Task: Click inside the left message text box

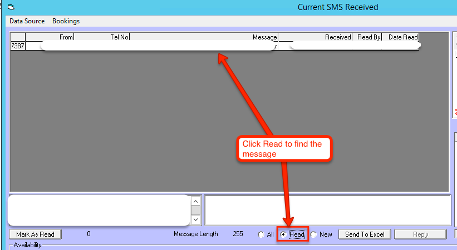Action: (97, 210)
